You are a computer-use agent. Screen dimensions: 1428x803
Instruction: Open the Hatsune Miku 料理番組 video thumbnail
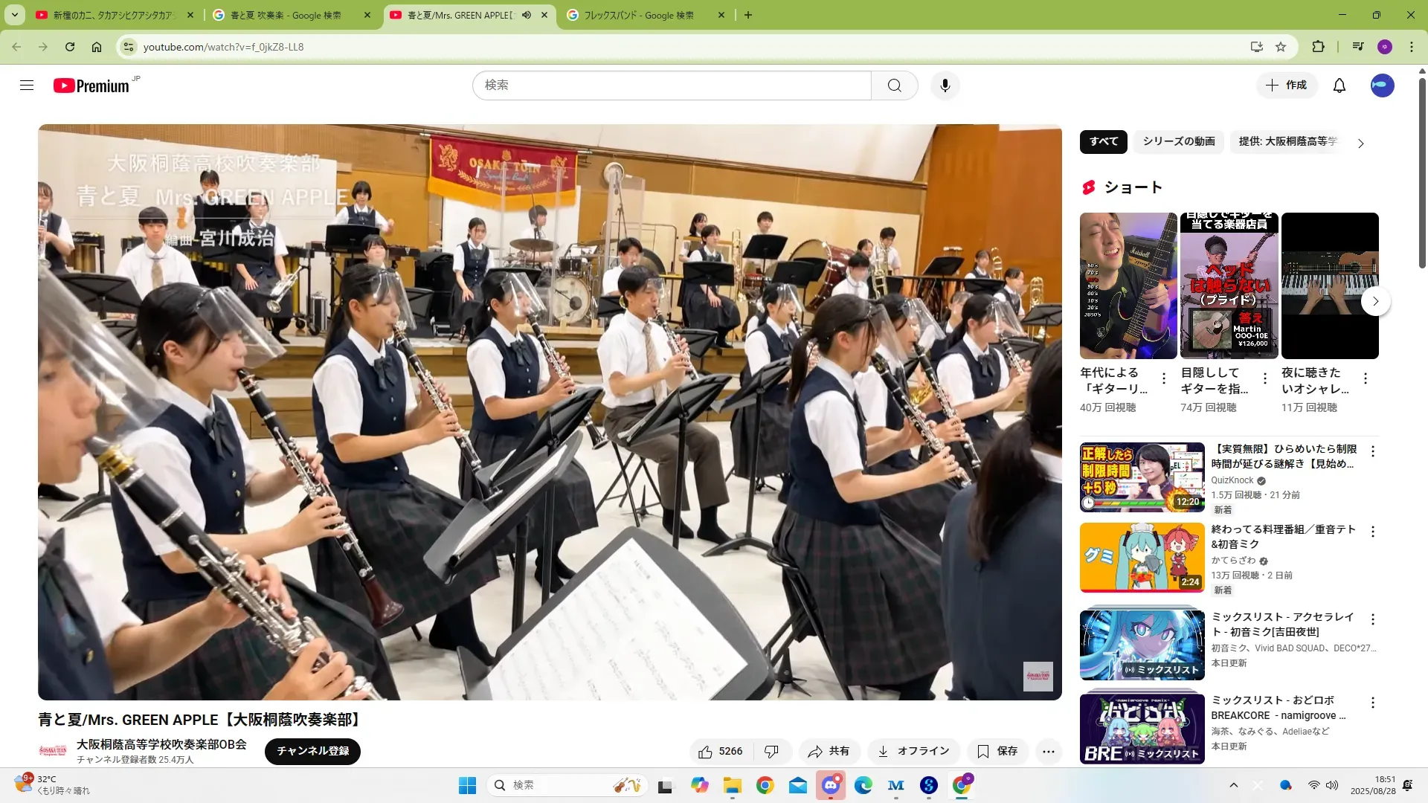pos(1142,558)
